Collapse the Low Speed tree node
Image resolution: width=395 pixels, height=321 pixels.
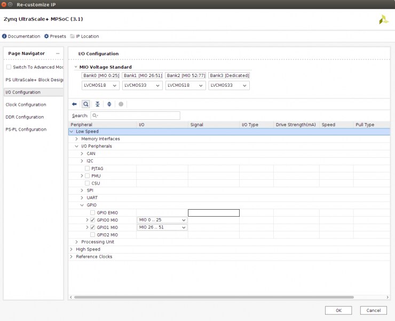(72, 131)
